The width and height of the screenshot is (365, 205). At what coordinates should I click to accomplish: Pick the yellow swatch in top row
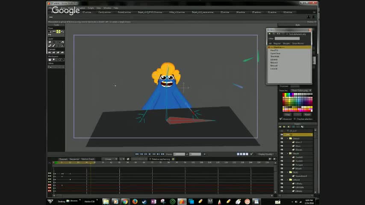click(286, 94)
